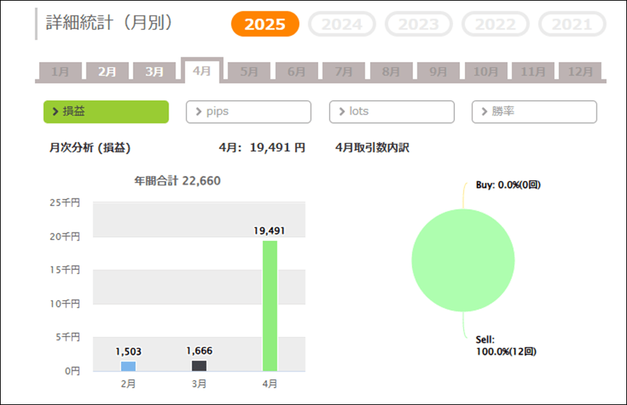Click the chevron icon beside 損益
This screenshot has height=405, width=627.
click(56, 111)
